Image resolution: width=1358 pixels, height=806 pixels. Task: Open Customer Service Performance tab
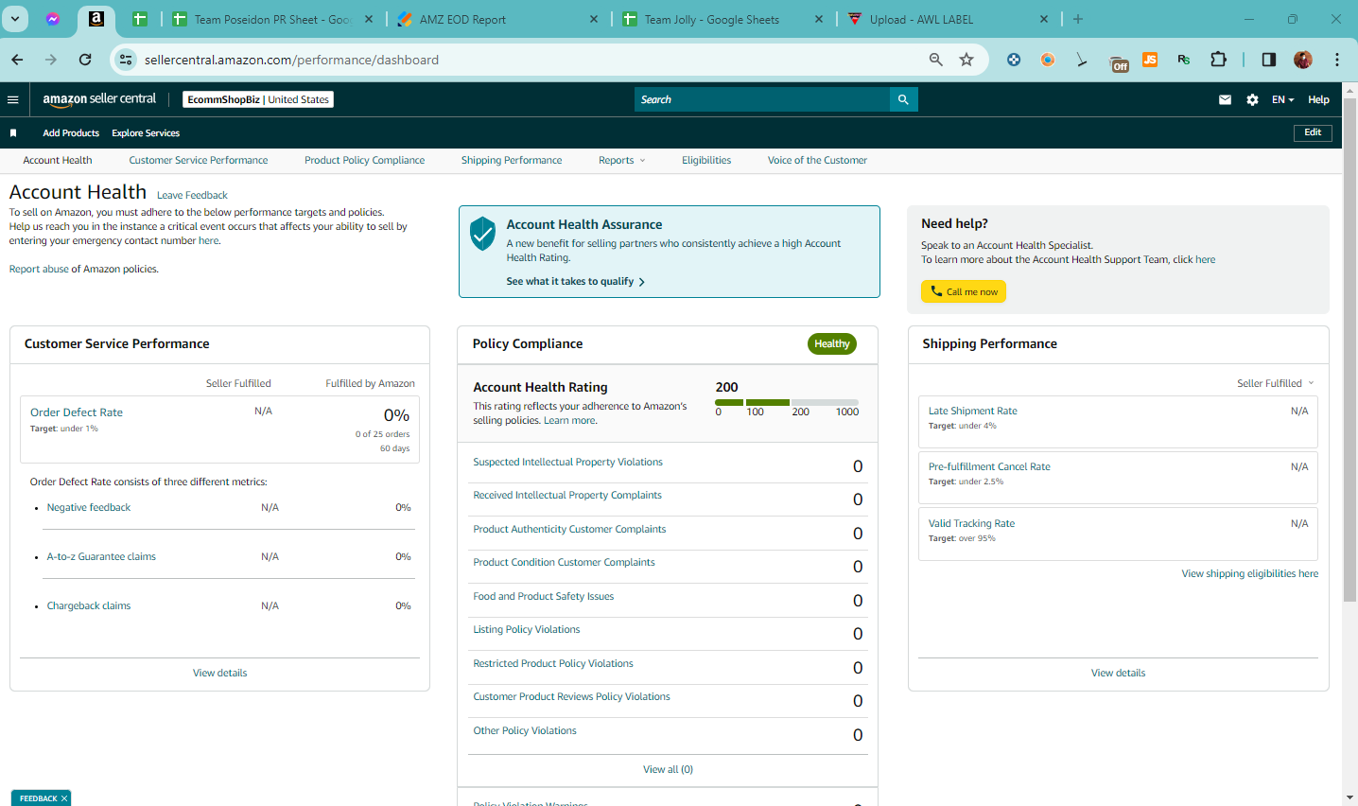tap(199, 161)
